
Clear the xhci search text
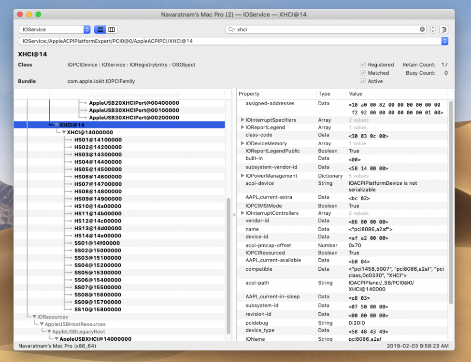pos(422,29)
